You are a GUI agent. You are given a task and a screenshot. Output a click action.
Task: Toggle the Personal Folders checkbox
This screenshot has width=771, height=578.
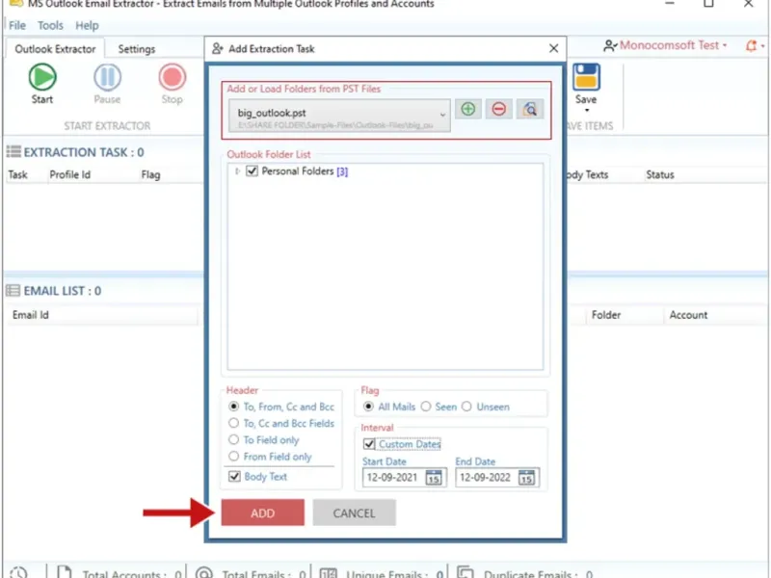coord(252,171)
